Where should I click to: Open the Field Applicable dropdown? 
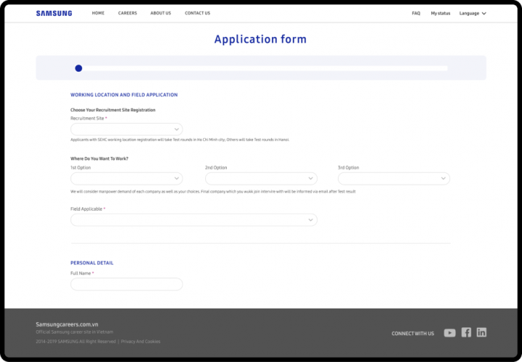[194, 219]
